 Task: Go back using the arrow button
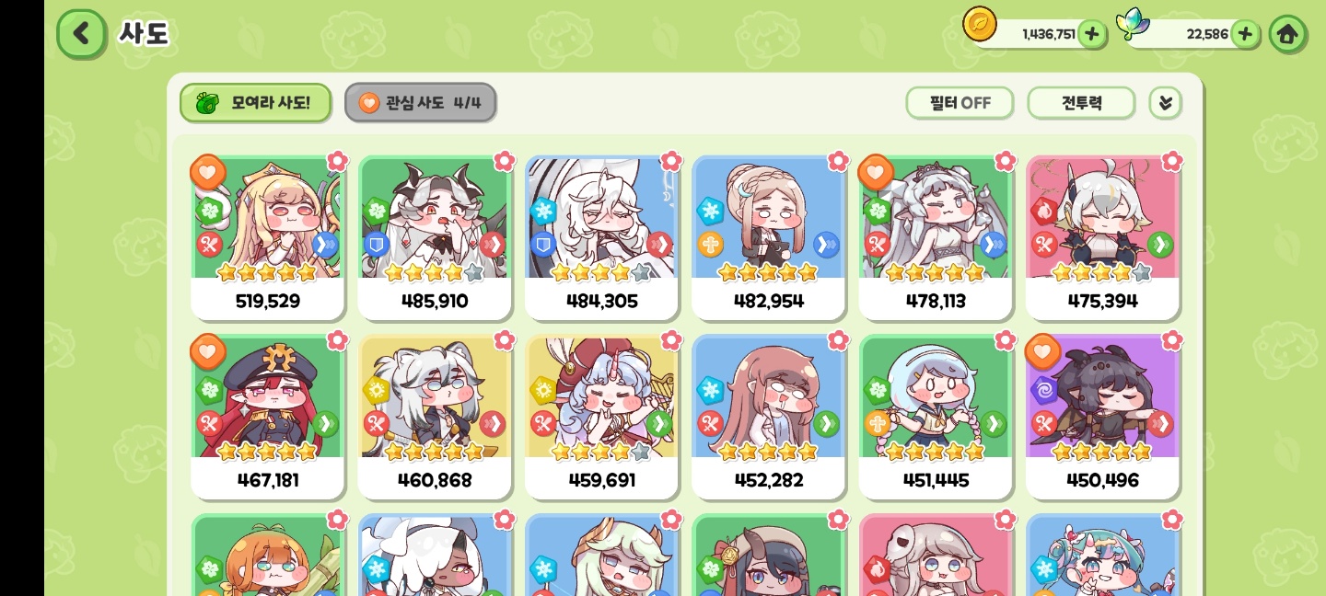point(82,35)
